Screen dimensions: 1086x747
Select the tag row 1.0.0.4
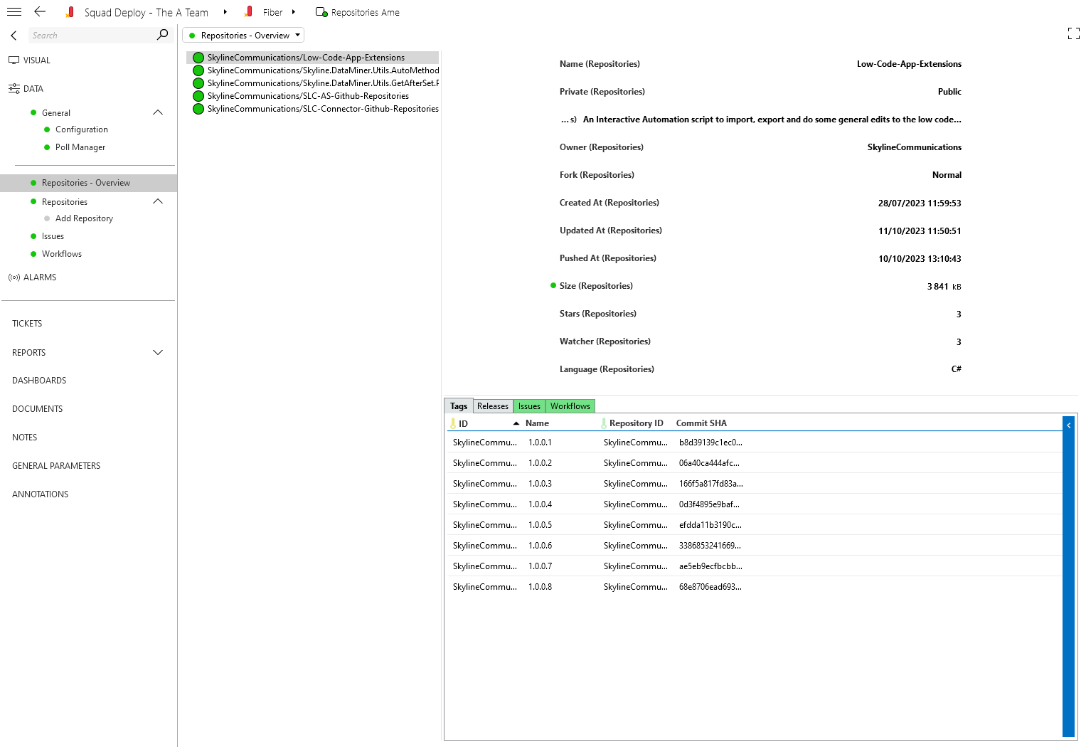[754, 504]
